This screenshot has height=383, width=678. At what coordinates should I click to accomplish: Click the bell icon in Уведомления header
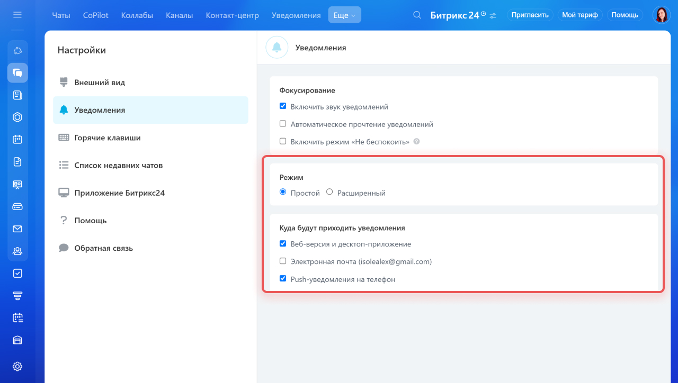point(277,48)
